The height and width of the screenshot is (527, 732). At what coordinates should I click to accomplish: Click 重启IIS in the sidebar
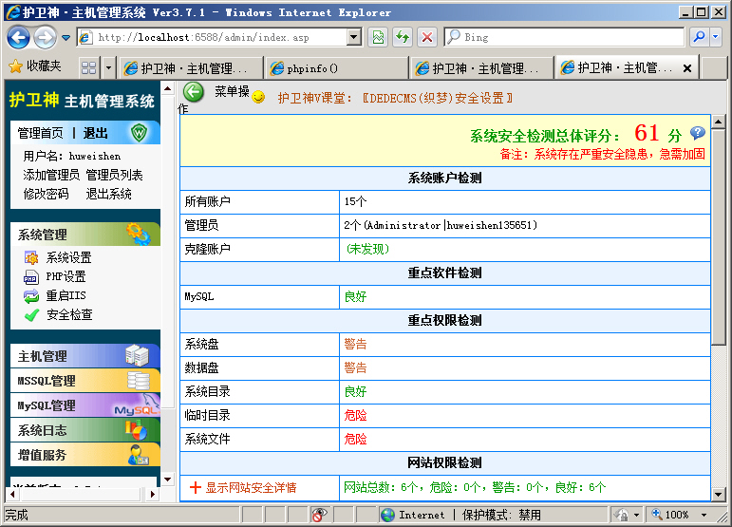(x=66, y=295)
